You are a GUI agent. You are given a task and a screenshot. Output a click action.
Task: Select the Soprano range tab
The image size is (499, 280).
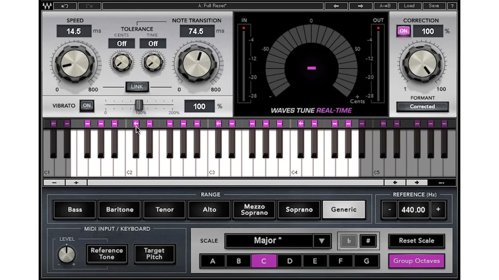point(299,210)
